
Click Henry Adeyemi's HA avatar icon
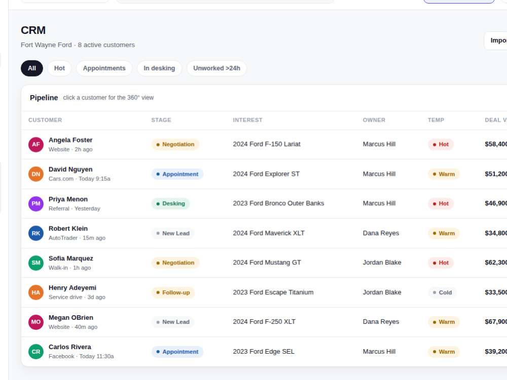(36, 292)
